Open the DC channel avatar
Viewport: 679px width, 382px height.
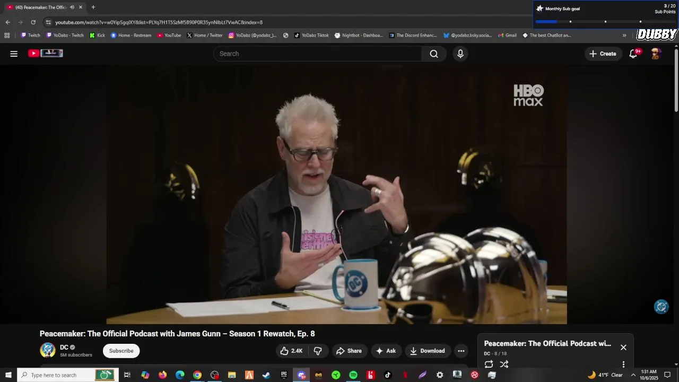48,350
